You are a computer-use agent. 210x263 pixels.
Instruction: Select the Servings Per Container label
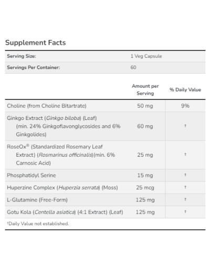33,67
